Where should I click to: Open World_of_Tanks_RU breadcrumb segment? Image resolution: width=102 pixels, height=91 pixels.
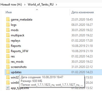41,5
